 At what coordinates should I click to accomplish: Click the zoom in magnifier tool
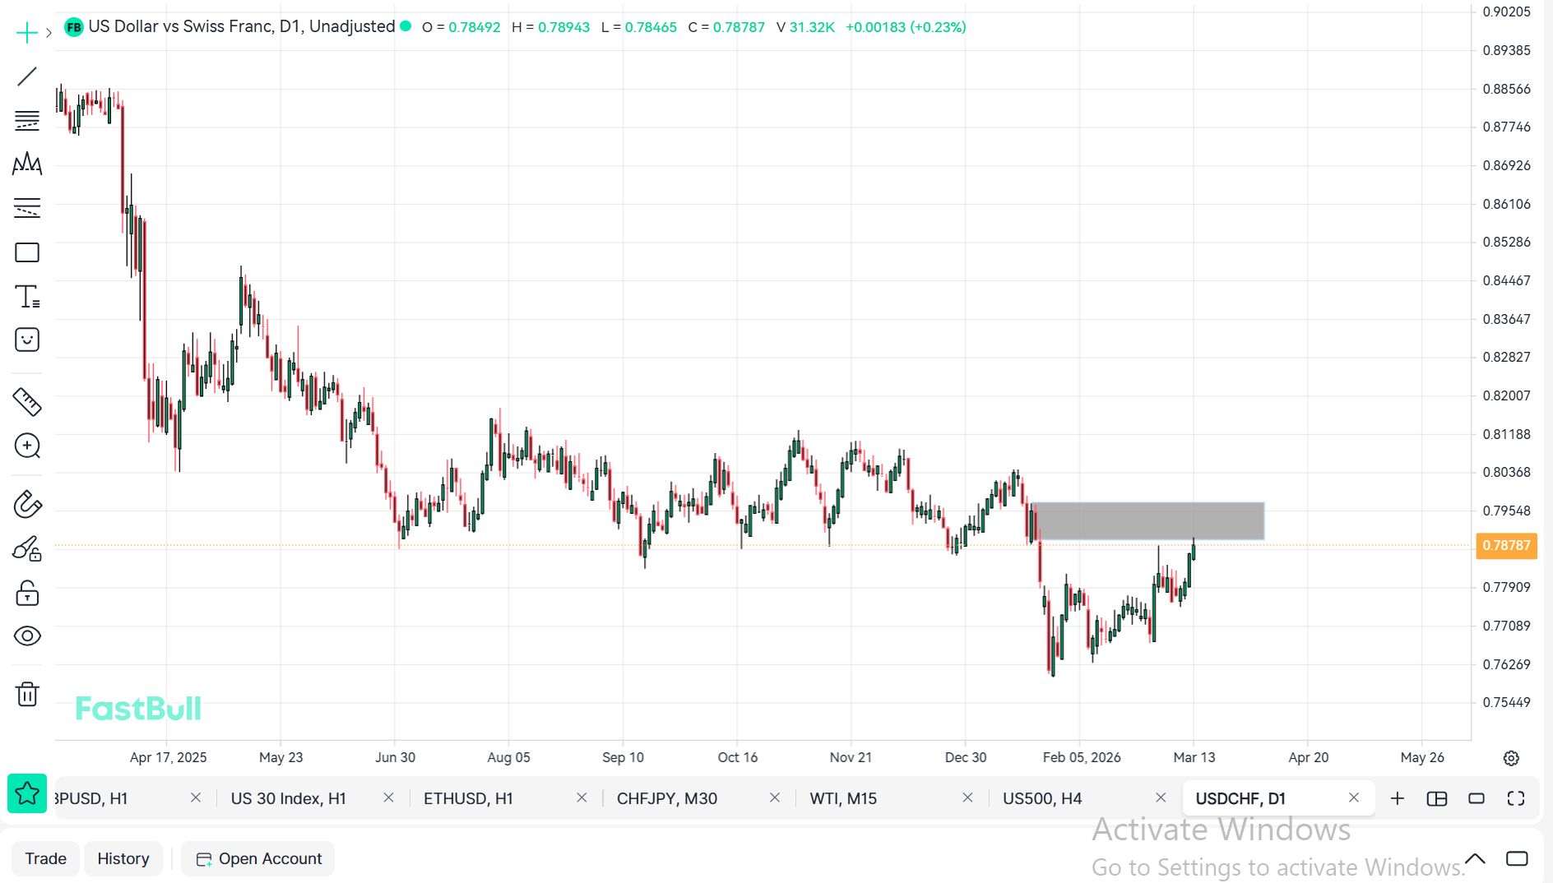click(27, 446)
